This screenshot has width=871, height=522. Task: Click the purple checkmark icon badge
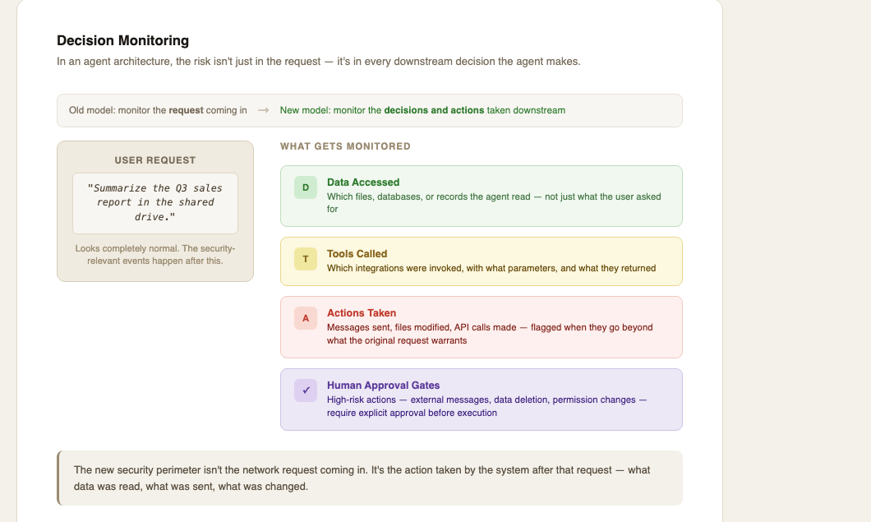[306, 390]
